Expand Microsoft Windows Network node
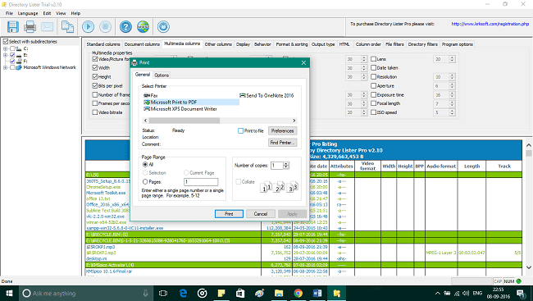The width and height of the screenshot is (533, 301). (5, 67)
